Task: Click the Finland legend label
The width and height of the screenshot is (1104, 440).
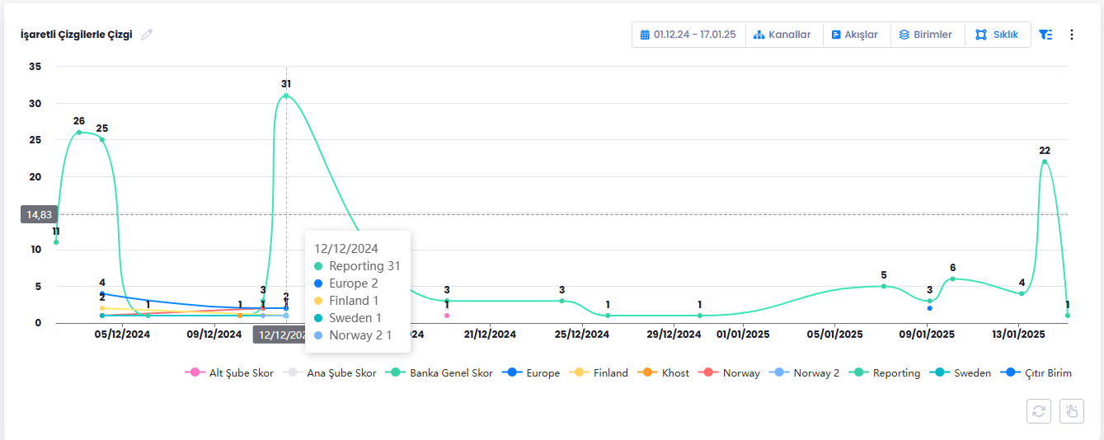Action: (610, 373)
